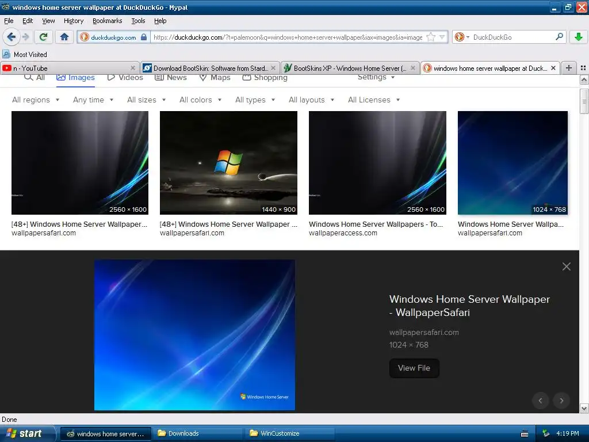Image resolution: width=589 pixels, height=442 pixels.
Task: Open the URL history dropdown arrow
Action: 442,37
